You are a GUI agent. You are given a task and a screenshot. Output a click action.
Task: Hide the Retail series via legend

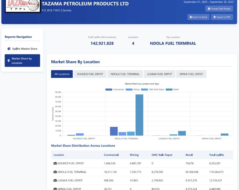click(x=172, y=90)
